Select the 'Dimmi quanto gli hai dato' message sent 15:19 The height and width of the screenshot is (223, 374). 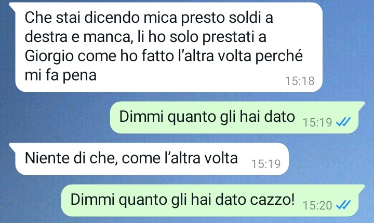(x=234, y=117)
